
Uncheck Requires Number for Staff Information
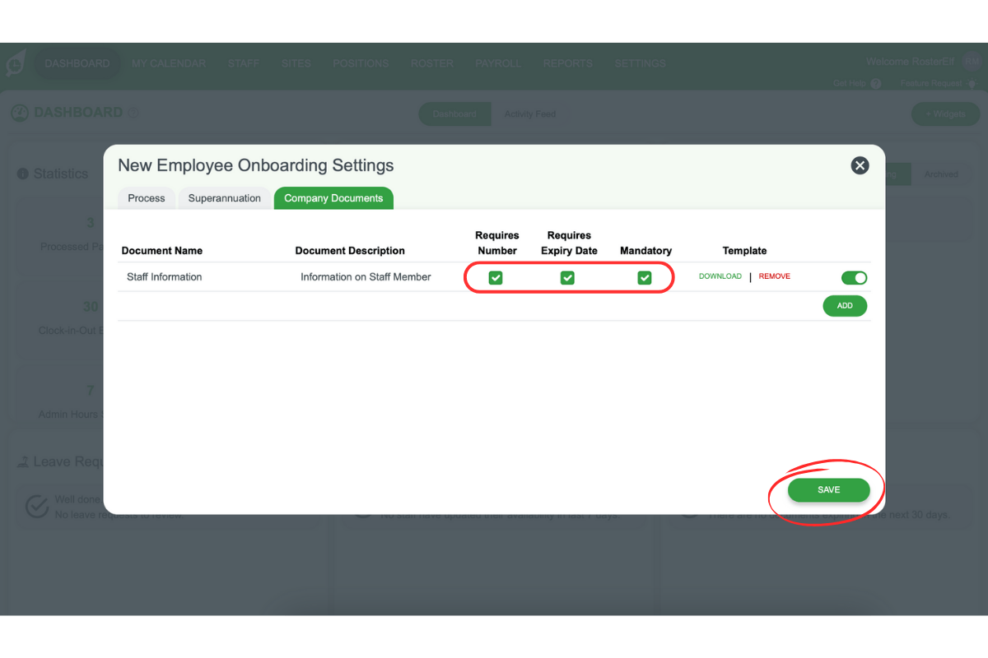pos(496,278)
